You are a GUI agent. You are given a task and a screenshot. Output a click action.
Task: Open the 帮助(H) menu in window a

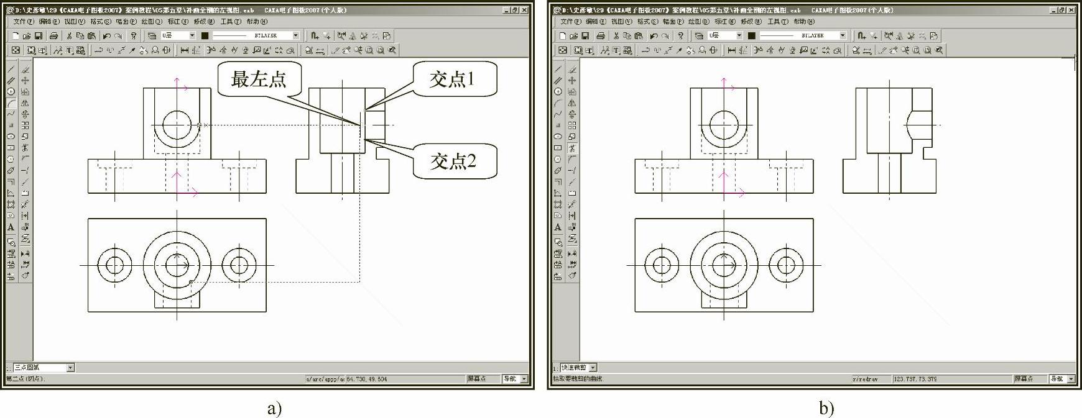(x=257, y=22)
